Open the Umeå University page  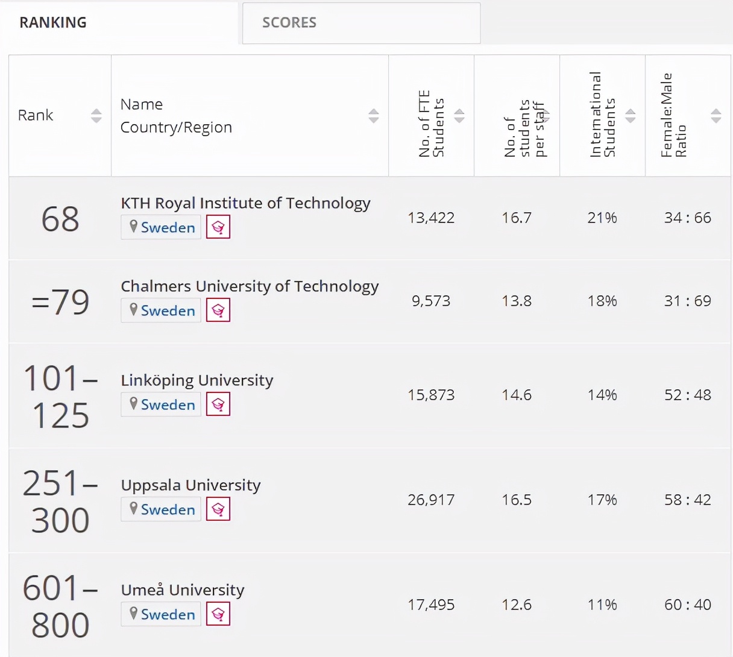(x=183, y=590)
